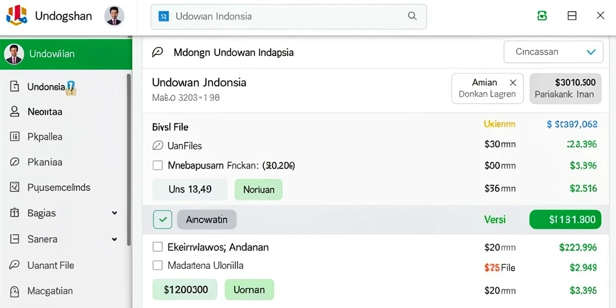Click the Uns 13,49 button

189,189
